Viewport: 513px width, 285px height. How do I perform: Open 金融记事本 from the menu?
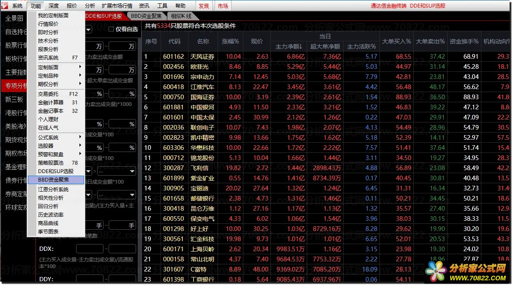pyautogui.click(x=56, y=111)
